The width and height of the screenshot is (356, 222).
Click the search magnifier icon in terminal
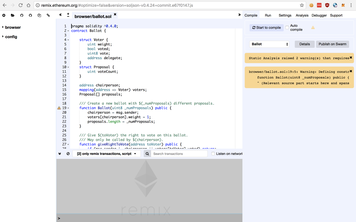coord(147,154)
